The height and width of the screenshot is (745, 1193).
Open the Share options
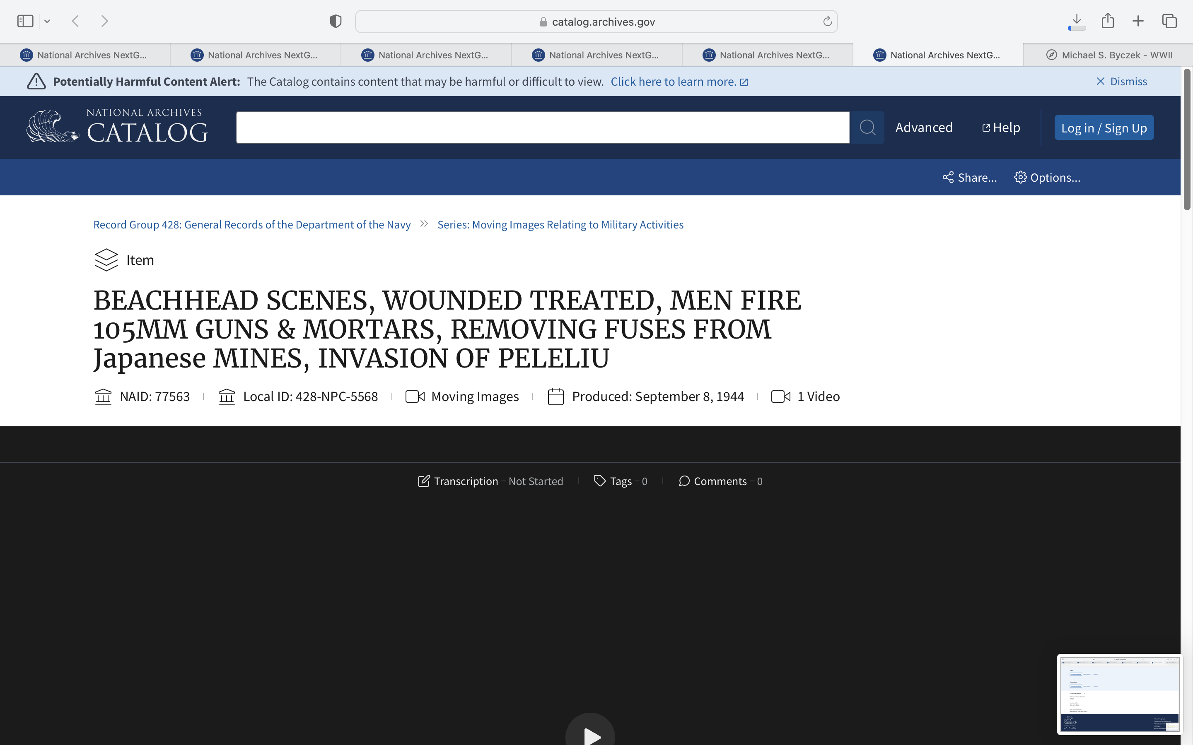click(969, 178)
